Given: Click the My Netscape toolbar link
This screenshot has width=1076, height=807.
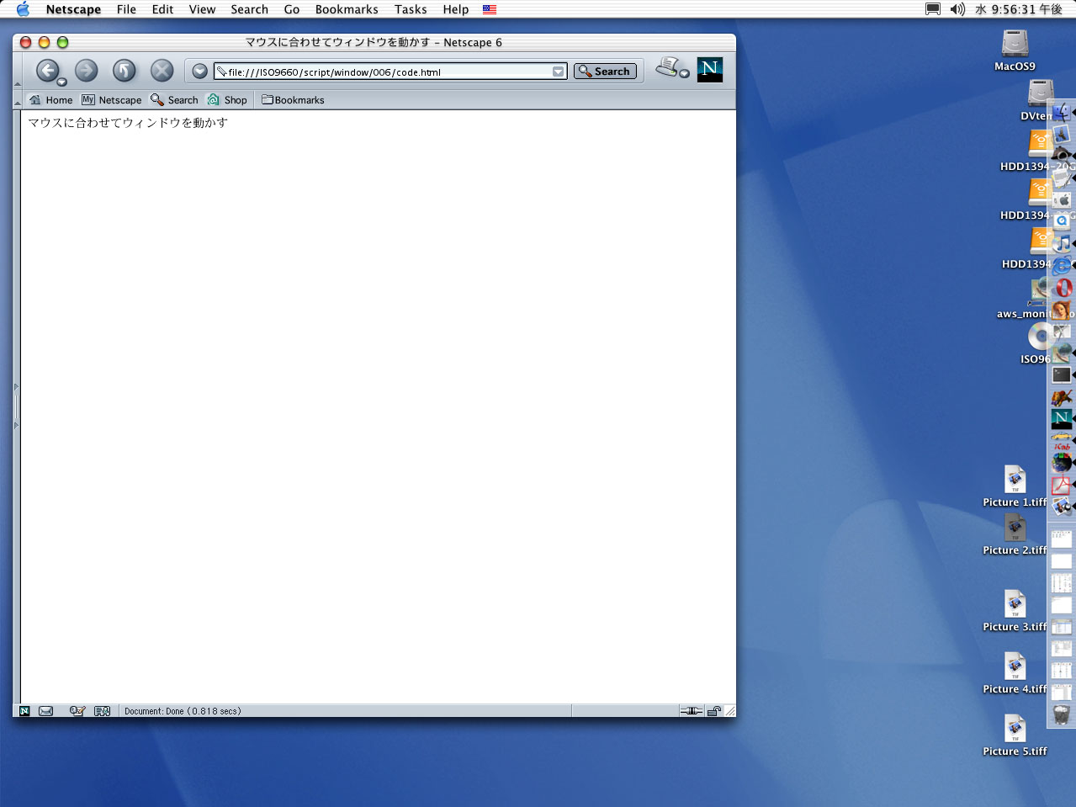Looking at the screenshot, I should [112, 100].
